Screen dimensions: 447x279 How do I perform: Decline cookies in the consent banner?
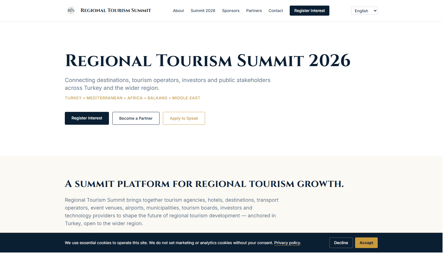tap(341, 243)
